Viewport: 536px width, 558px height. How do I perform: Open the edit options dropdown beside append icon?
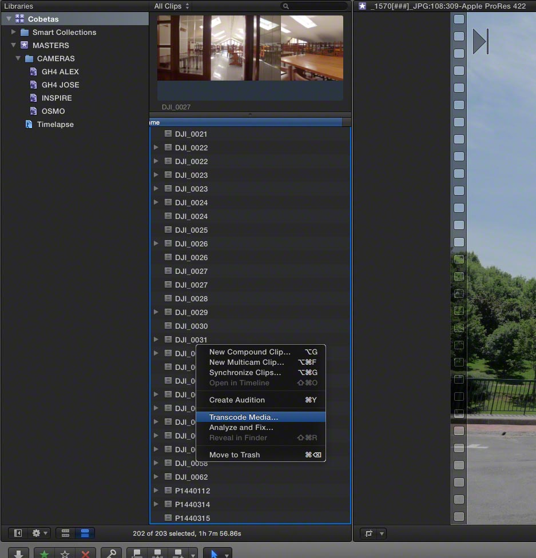pos(193,555)
